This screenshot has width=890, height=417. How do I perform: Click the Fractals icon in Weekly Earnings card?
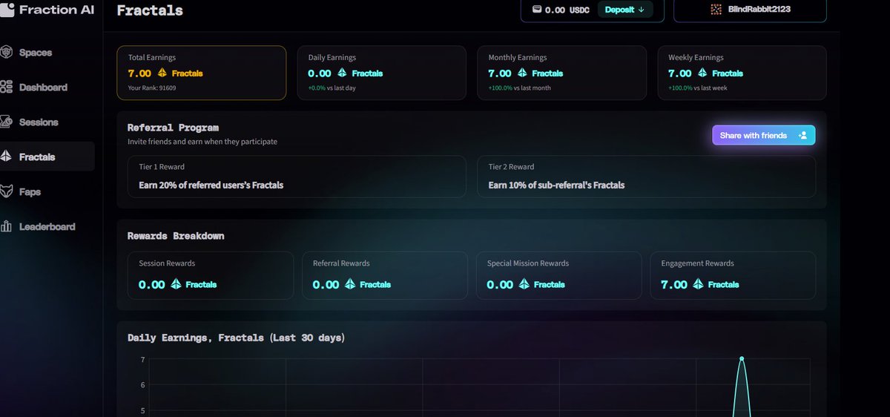(x=702, y=73)
